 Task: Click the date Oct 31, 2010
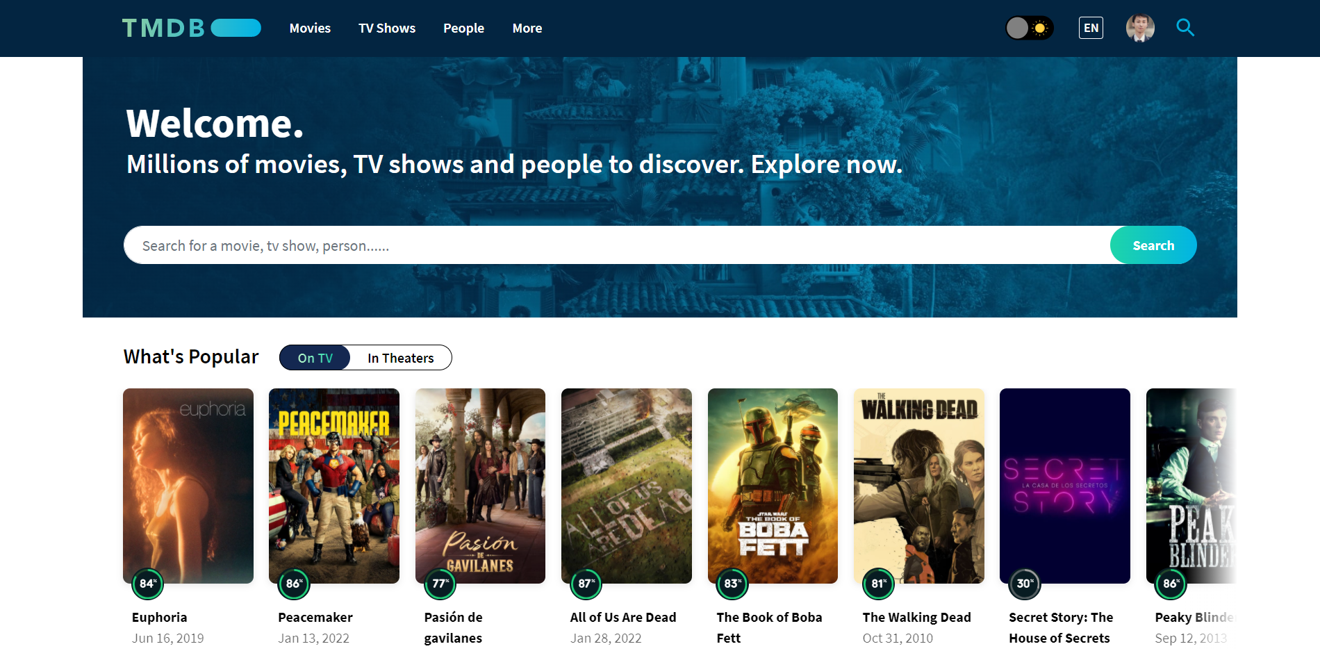(898, 638)
